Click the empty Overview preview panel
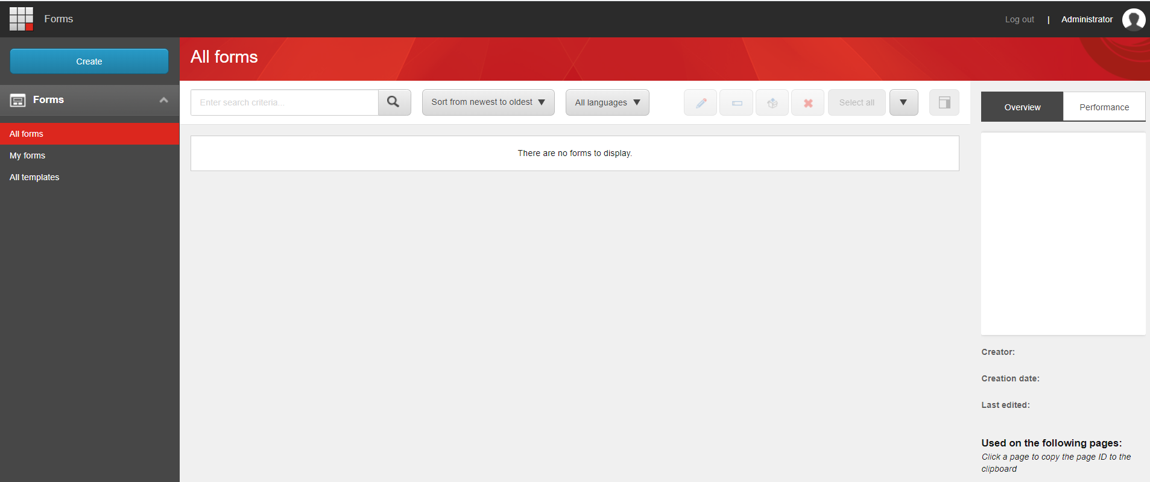The height and width of the screenshot is (482, 1150). 1063,234
